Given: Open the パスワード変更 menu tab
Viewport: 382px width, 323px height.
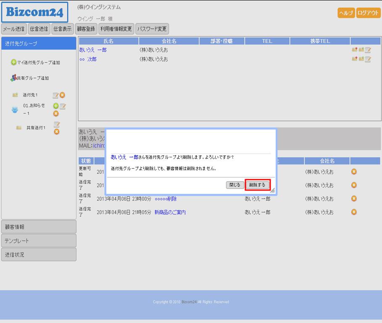Looking at the screenshot, I should (x=152, y=29).
